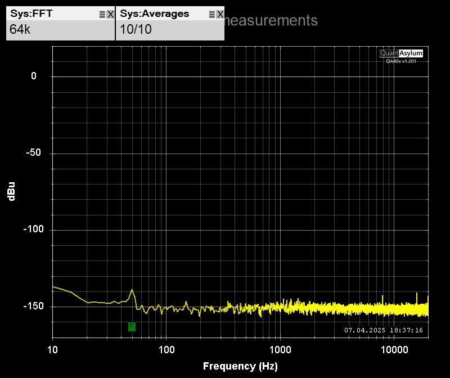The height and width of the screenshot is (378, 450).
Task: Click the Frequency (Hz) axis label
Action: point(240,366)
